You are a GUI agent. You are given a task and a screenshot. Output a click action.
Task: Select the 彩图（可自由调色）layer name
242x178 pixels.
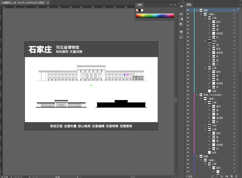click(213, 95)
